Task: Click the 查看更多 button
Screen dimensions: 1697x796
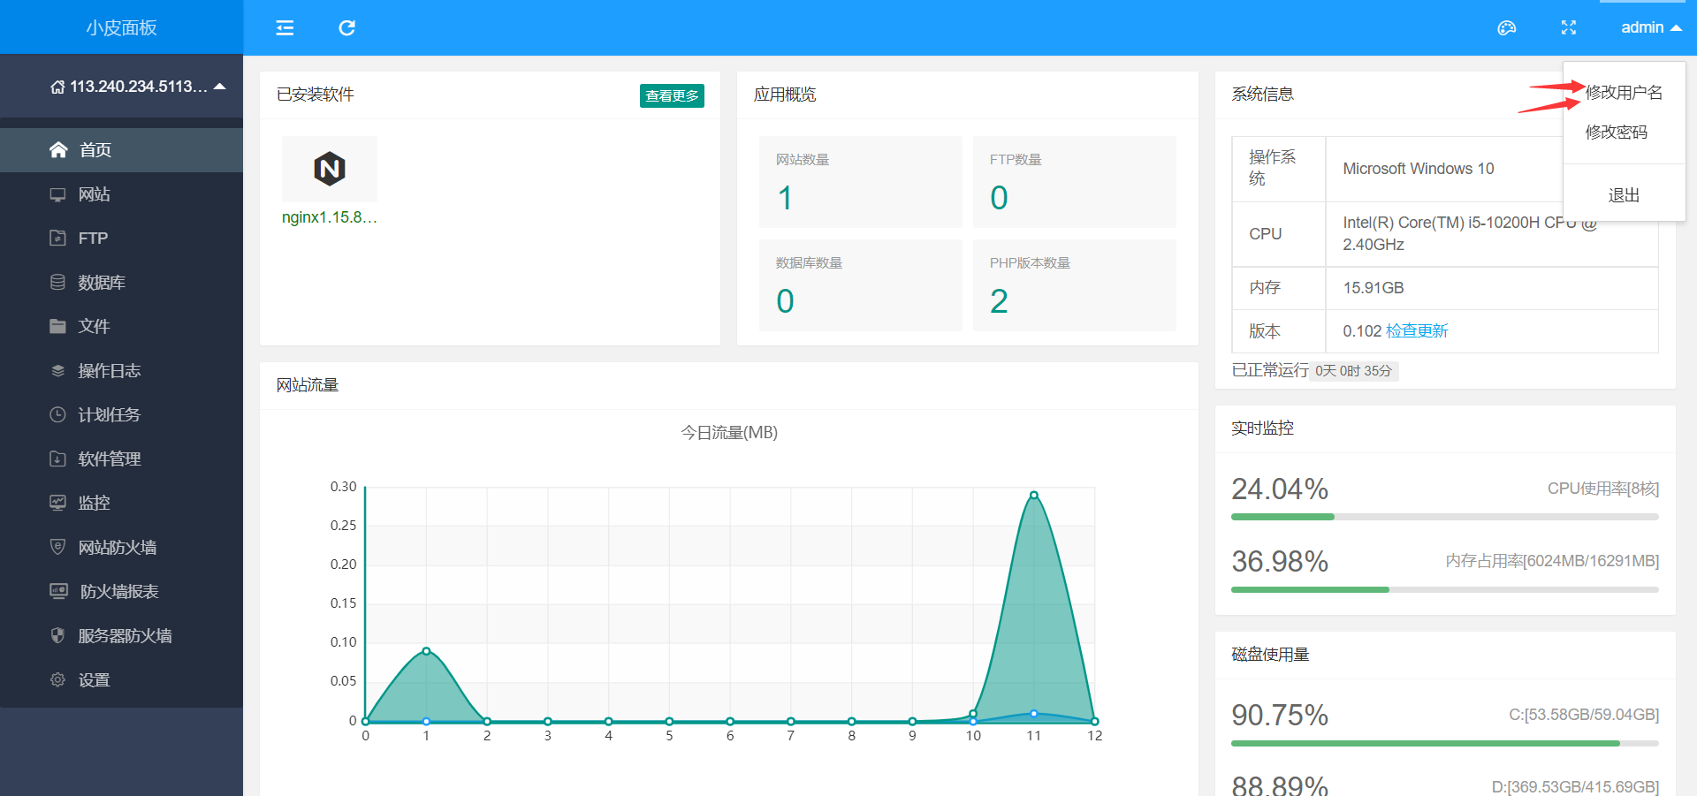Action: [672, 95]
